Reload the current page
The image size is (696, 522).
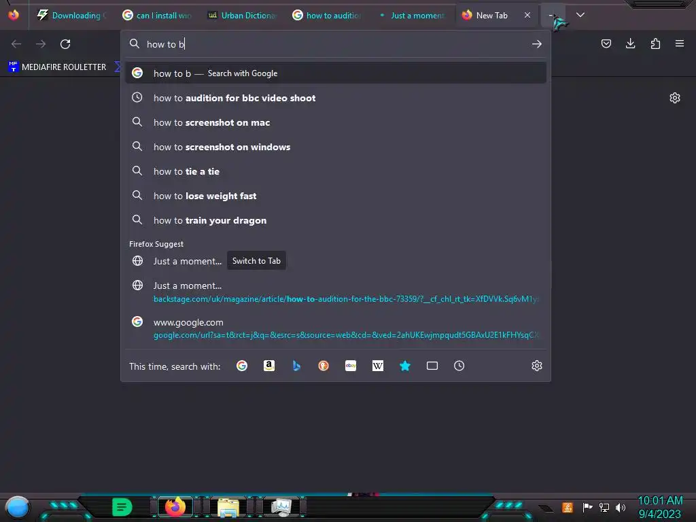[x=65, y=44]
